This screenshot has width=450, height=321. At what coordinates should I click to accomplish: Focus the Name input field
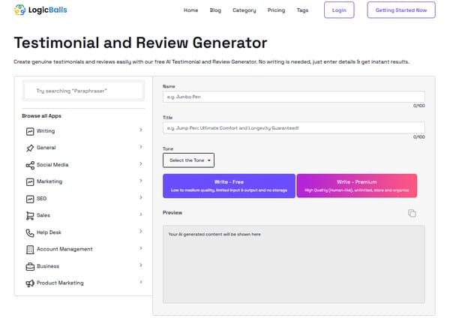pyautogui.click(x=294, y=97)
